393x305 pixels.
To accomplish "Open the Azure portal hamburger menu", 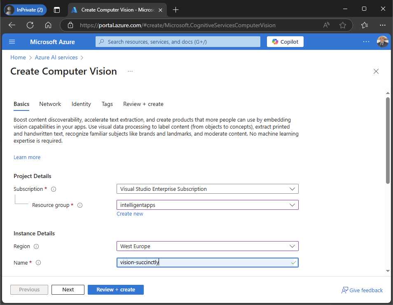I will coord(12,42).
